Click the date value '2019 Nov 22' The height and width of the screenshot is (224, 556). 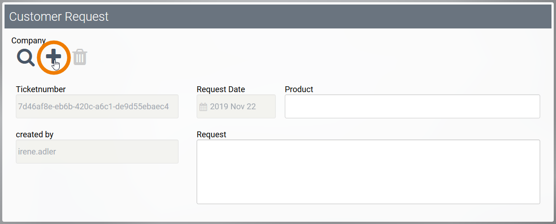tap(233, 107)
